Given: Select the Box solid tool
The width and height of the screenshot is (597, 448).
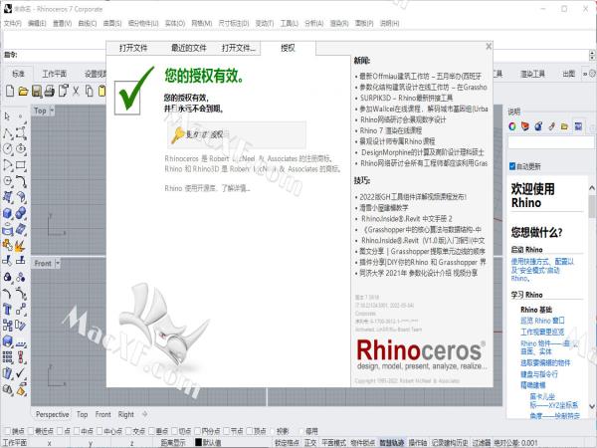Looking at the screenshot, I should coord(7,213).
